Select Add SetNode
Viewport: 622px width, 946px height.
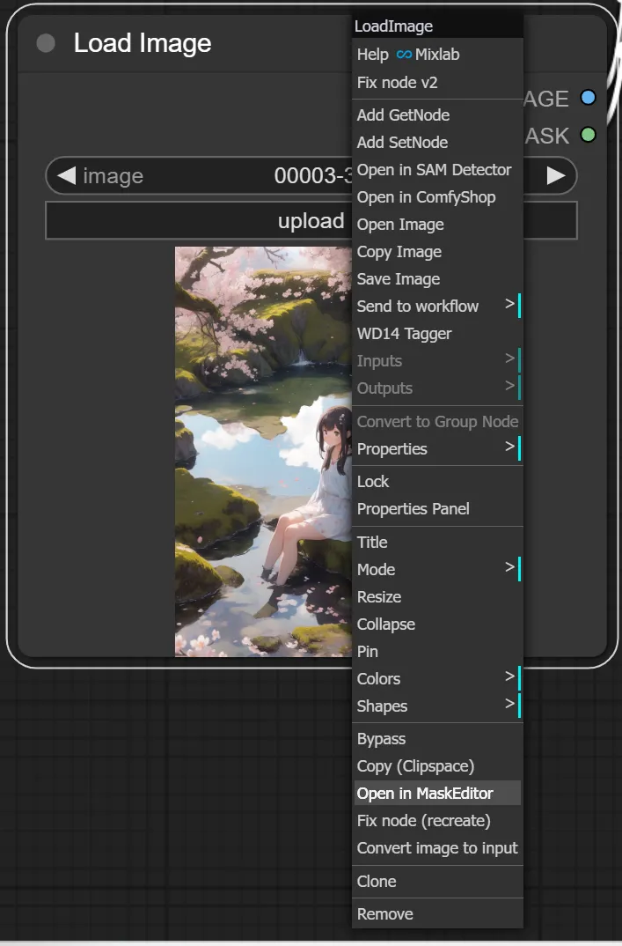(437, 143)
